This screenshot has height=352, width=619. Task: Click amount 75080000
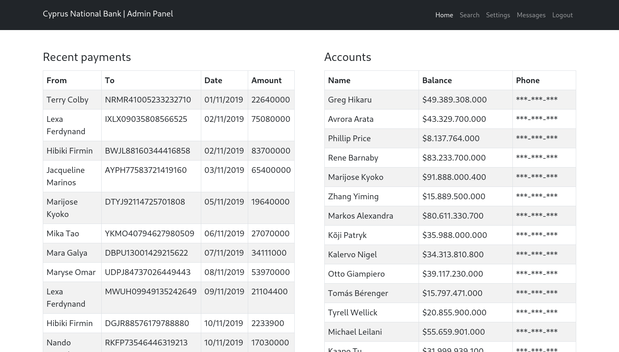point(271,119)
